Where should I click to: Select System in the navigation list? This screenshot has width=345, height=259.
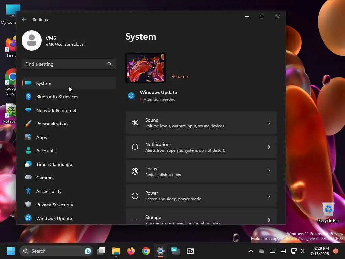point(69,83)
